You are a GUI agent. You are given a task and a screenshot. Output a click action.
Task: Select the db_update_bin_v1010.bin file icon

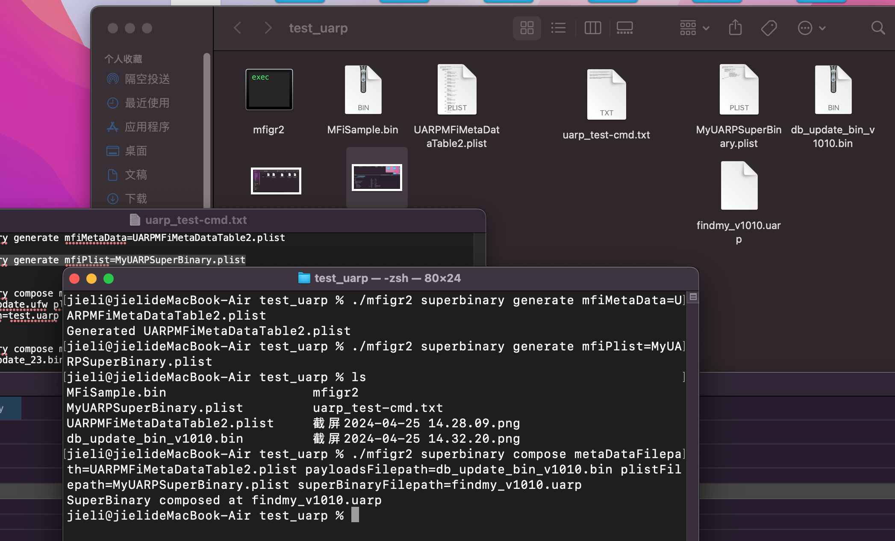pyautogui.click(x=833, y=89)
